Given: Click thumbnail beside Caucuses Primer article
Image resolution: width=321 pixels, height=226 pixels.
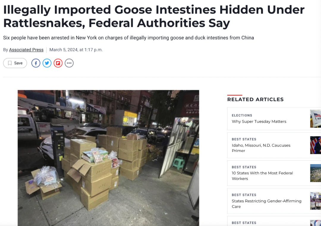Looking at the screenshot, I should (315, 145).
